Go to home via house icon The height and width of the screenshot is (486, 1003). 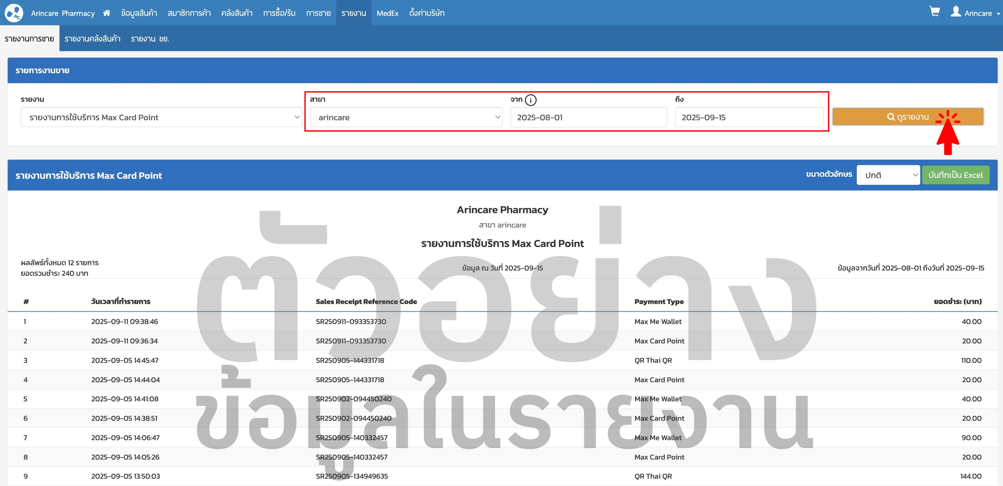[107, 13]
